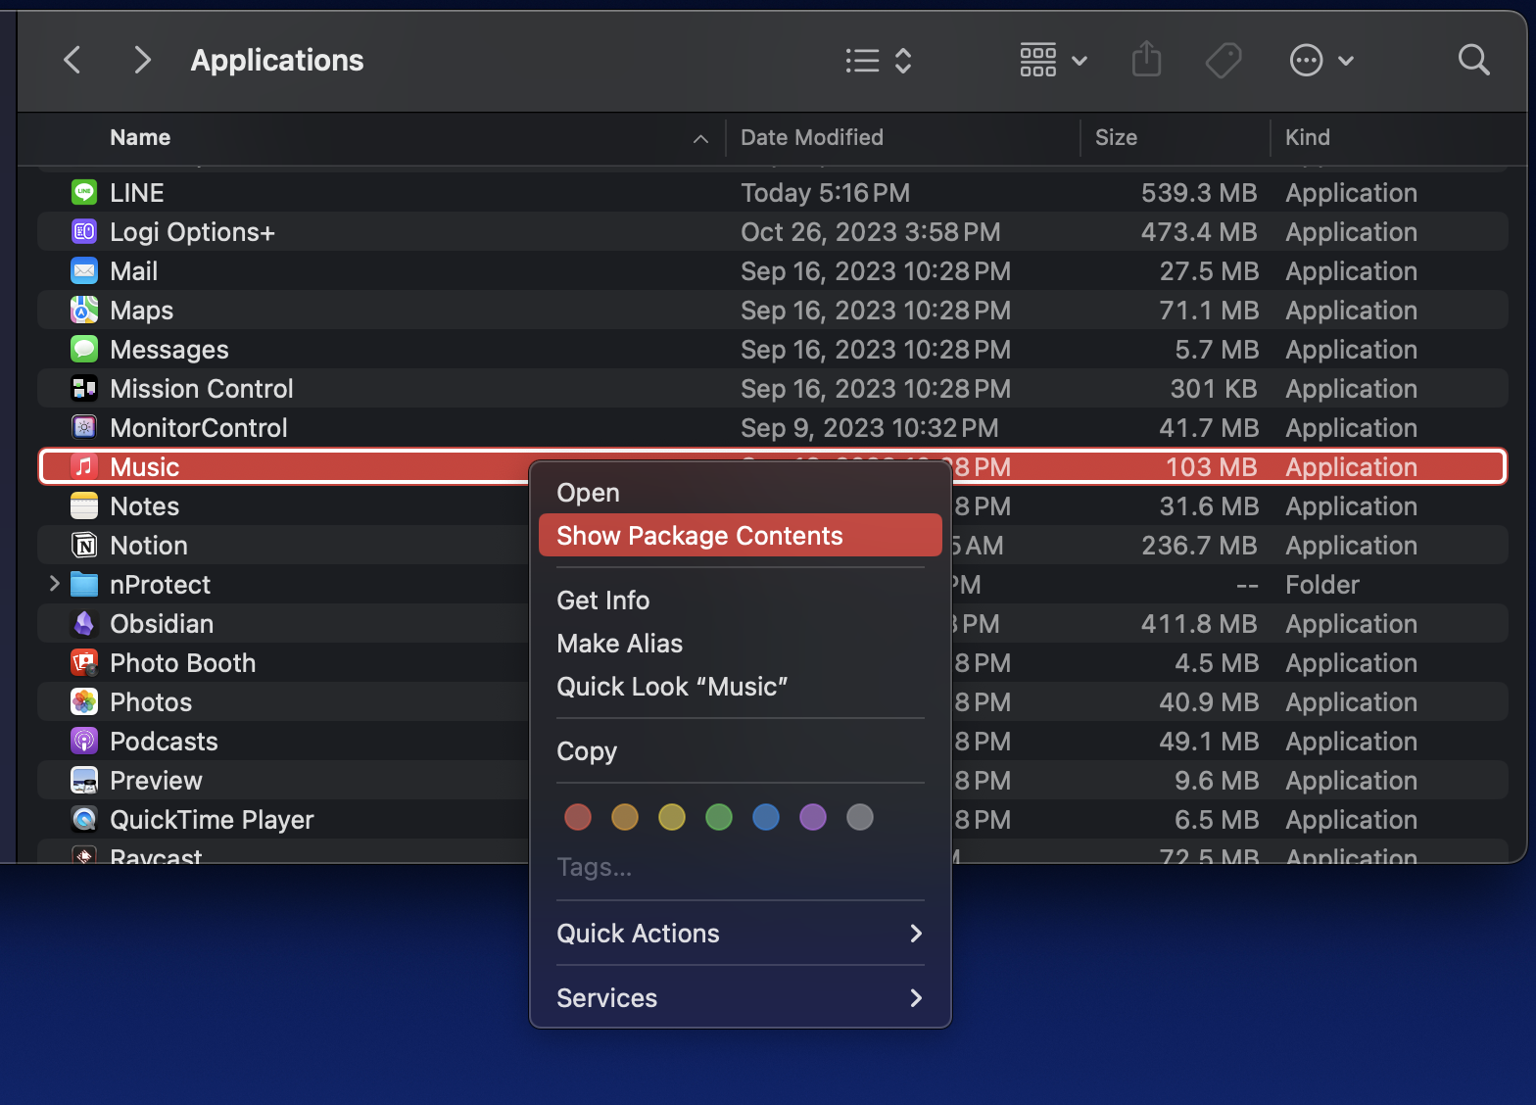Select the Notion app icon
This screenshot has height=1105, width=1536.
[84, 545]
